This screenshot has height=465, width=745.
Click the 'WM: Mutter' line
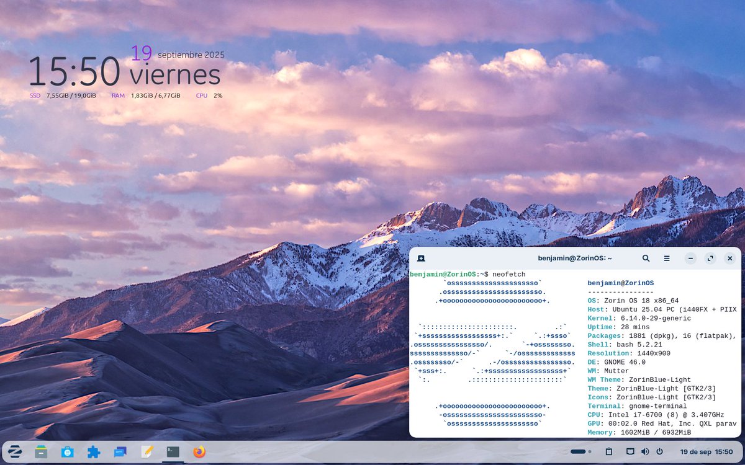click(x=608, y=371)
